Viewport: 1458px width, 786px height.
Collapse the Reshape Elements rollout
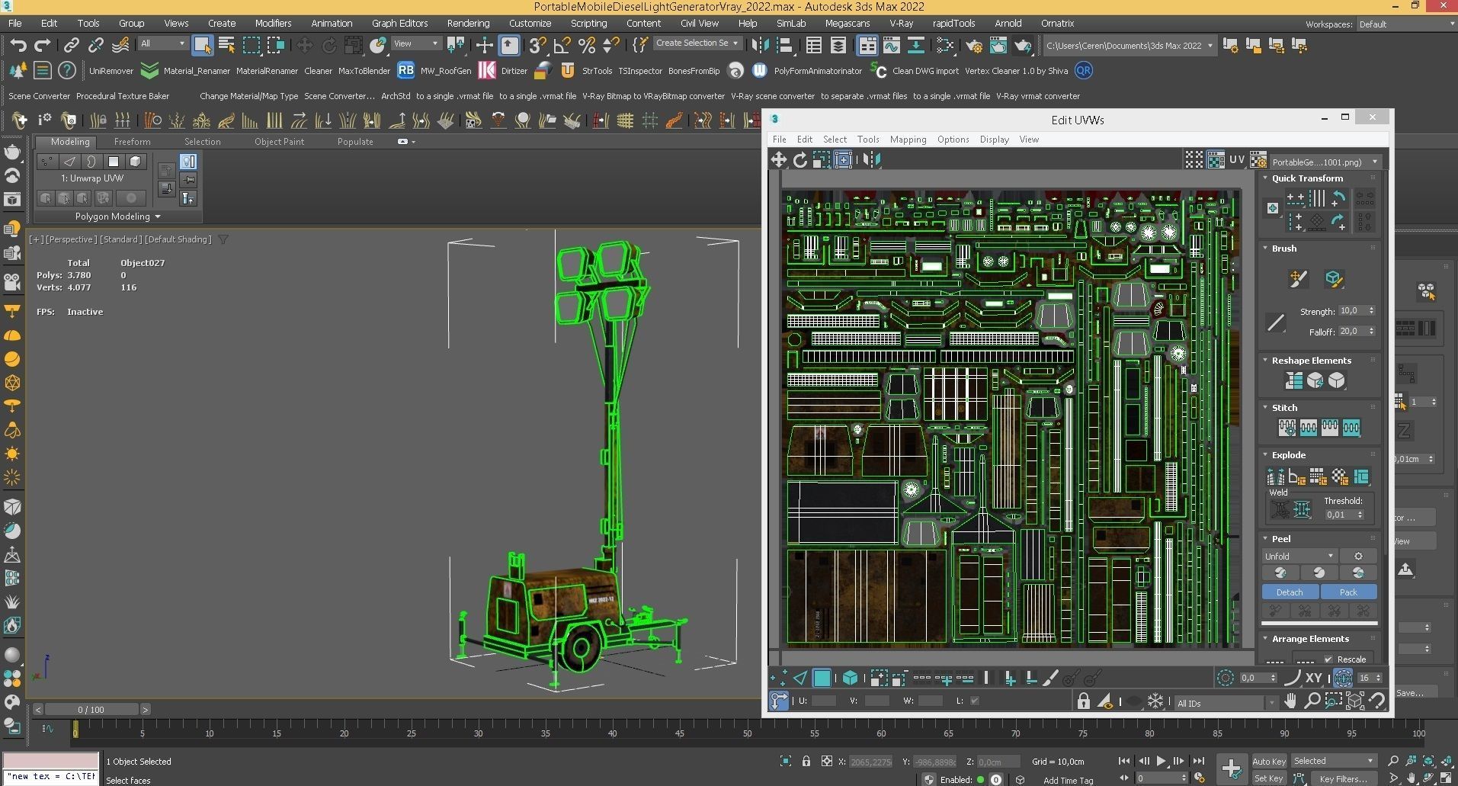pos(1266,361)
